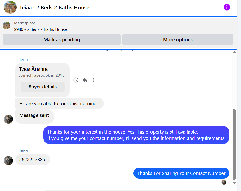The width and height of the screenshot is (241, 191).
Task: Reply using the curved arrow icon
Action: point(85,80)
